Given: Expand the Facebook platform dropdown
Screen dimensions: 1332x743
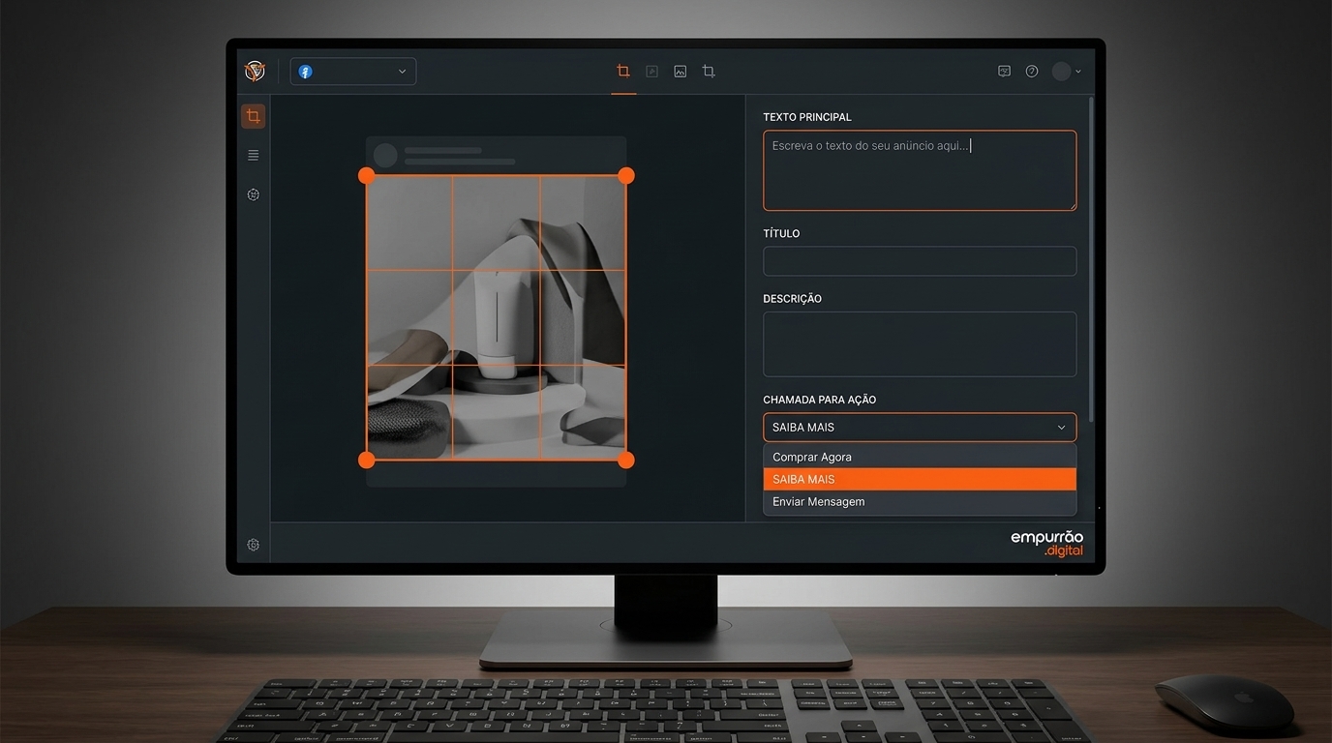Looking at the screenshot, I should point(353,72).
